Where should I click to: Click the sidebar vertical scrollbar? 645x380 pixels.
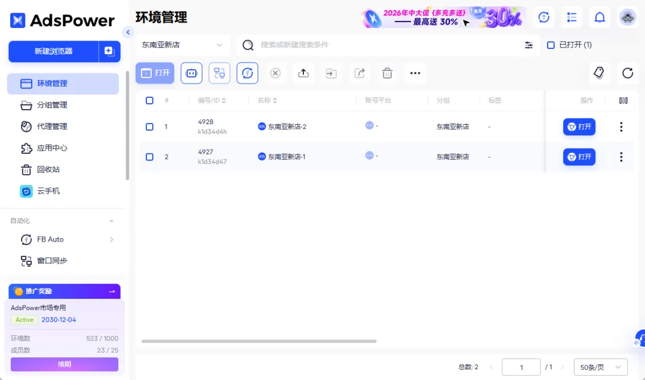(128, 125)
